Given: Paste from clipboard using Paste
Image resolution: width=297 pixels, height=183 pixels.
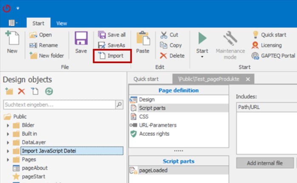Looking at the screenshot, I should (143, 42).
